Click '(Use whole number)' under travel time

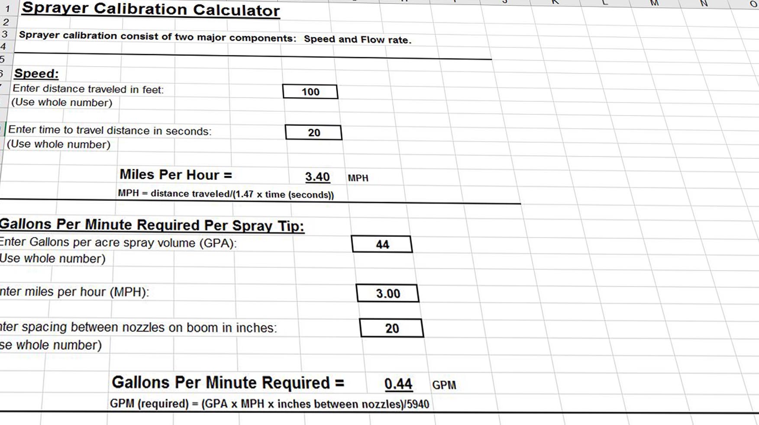[58, 144]
